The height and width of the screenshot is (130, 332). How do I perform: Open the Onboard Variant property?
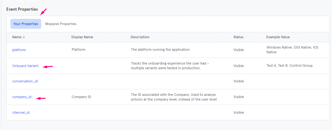25,66
